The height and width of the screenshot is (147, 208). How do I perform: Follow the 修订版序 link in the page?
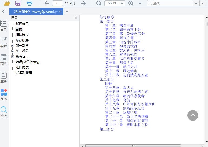[107, 17]
